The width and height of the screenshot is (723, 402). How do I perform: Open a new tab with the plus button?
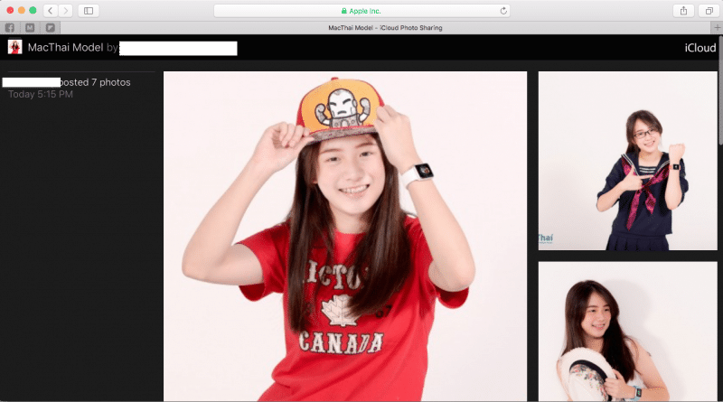pyautogui.click(x=717, y=28)
